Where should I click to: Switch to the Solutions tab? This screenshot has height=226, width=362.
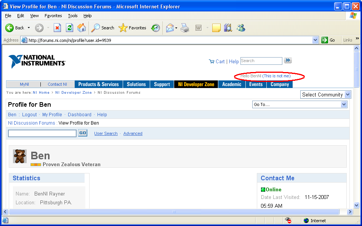136,84
